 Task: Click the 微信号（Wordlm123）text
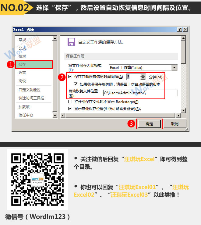37,217
